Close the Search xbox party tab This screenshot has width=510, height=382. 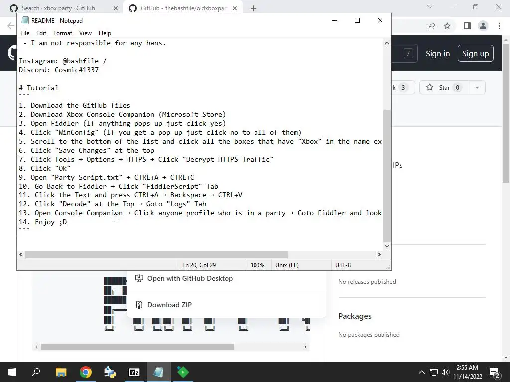coord(116,8)
